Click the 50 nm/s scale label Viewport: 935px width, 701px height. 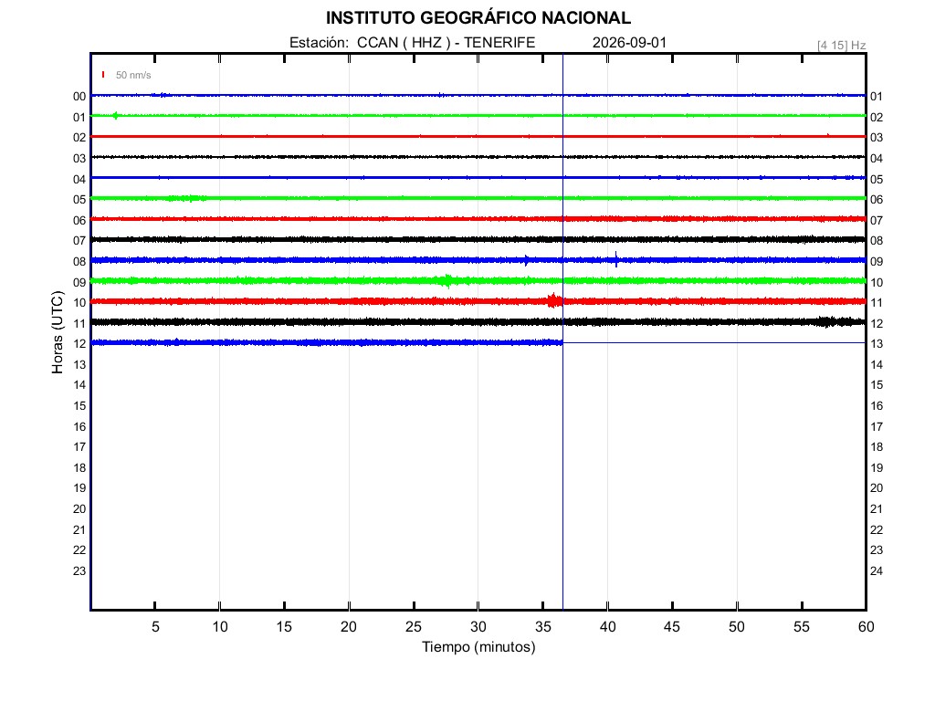(x=133, y=75)
